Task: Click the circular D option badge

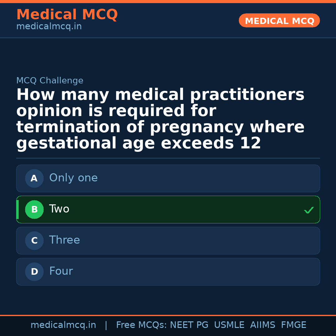Action: 34,271
